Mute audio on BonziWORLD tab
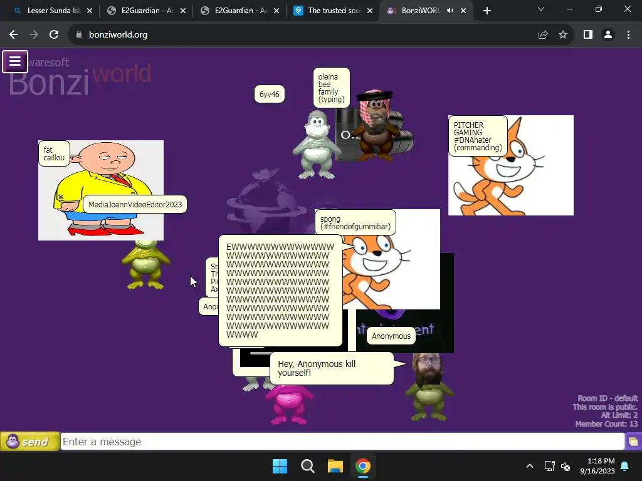The width and height of the screenshot is (642, 481). pyautogui.click(x=450, y=11)
